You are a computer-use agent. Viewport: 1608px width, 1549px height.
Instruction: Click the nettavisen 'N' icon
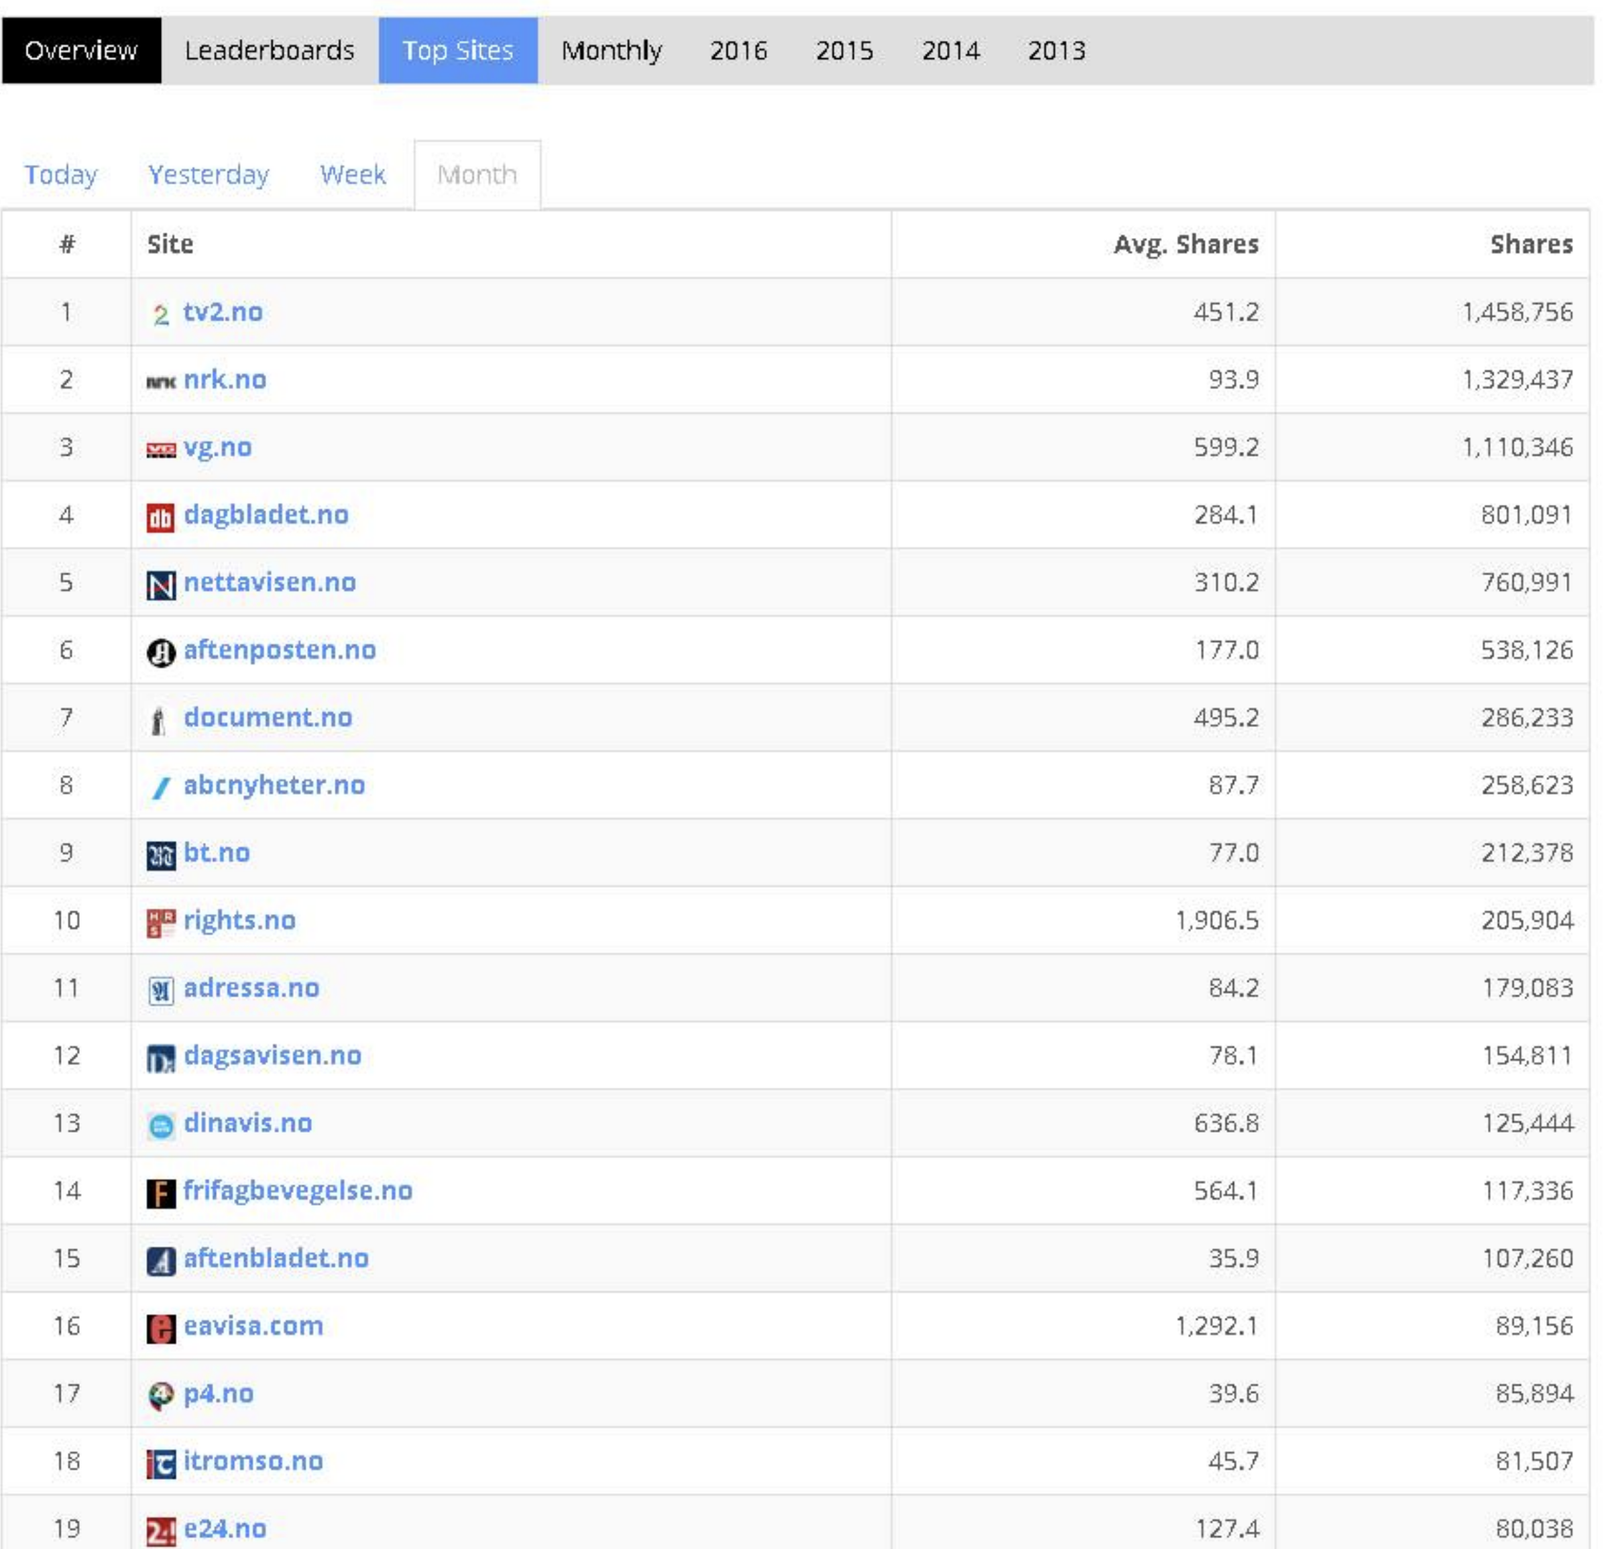pyautogui.click(x=161, y=585)
